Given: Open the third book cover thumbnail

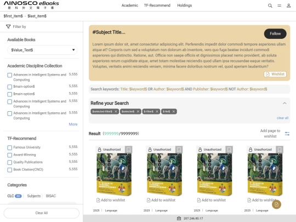Looking at the screenshot, I should pos(215,175).
